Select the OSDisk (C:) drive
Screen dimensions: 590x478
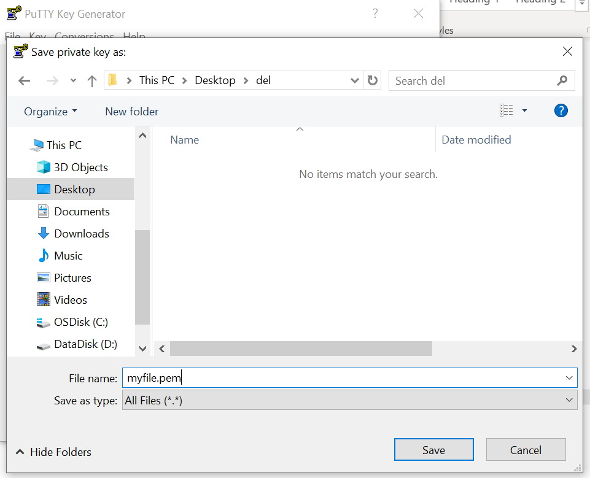(x=80, y=322)
